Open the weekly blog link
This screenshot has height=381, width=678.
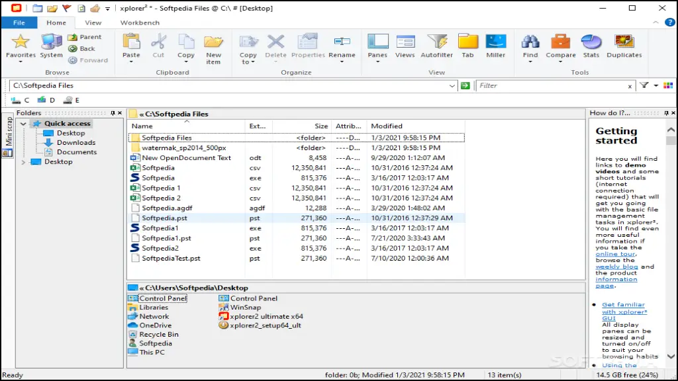coord(616,267)
